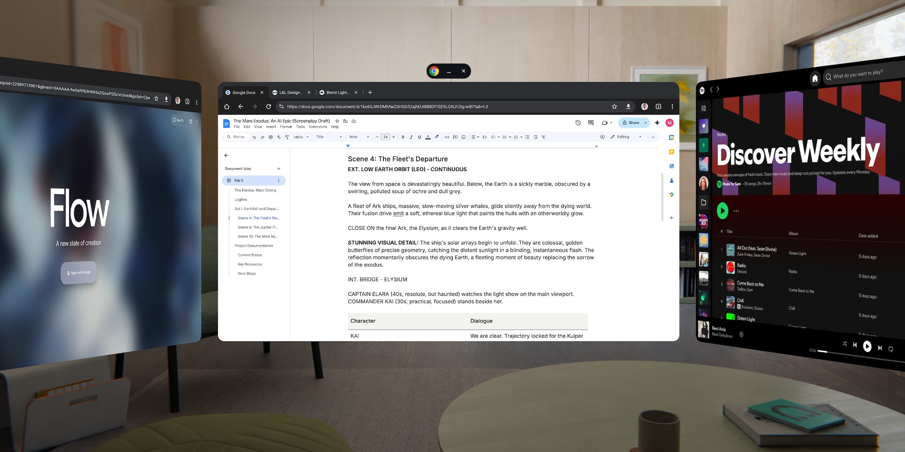Open the Extensions menu
Image resolution: width=905 pixels, height=452 pixels.
coord(318,127)
